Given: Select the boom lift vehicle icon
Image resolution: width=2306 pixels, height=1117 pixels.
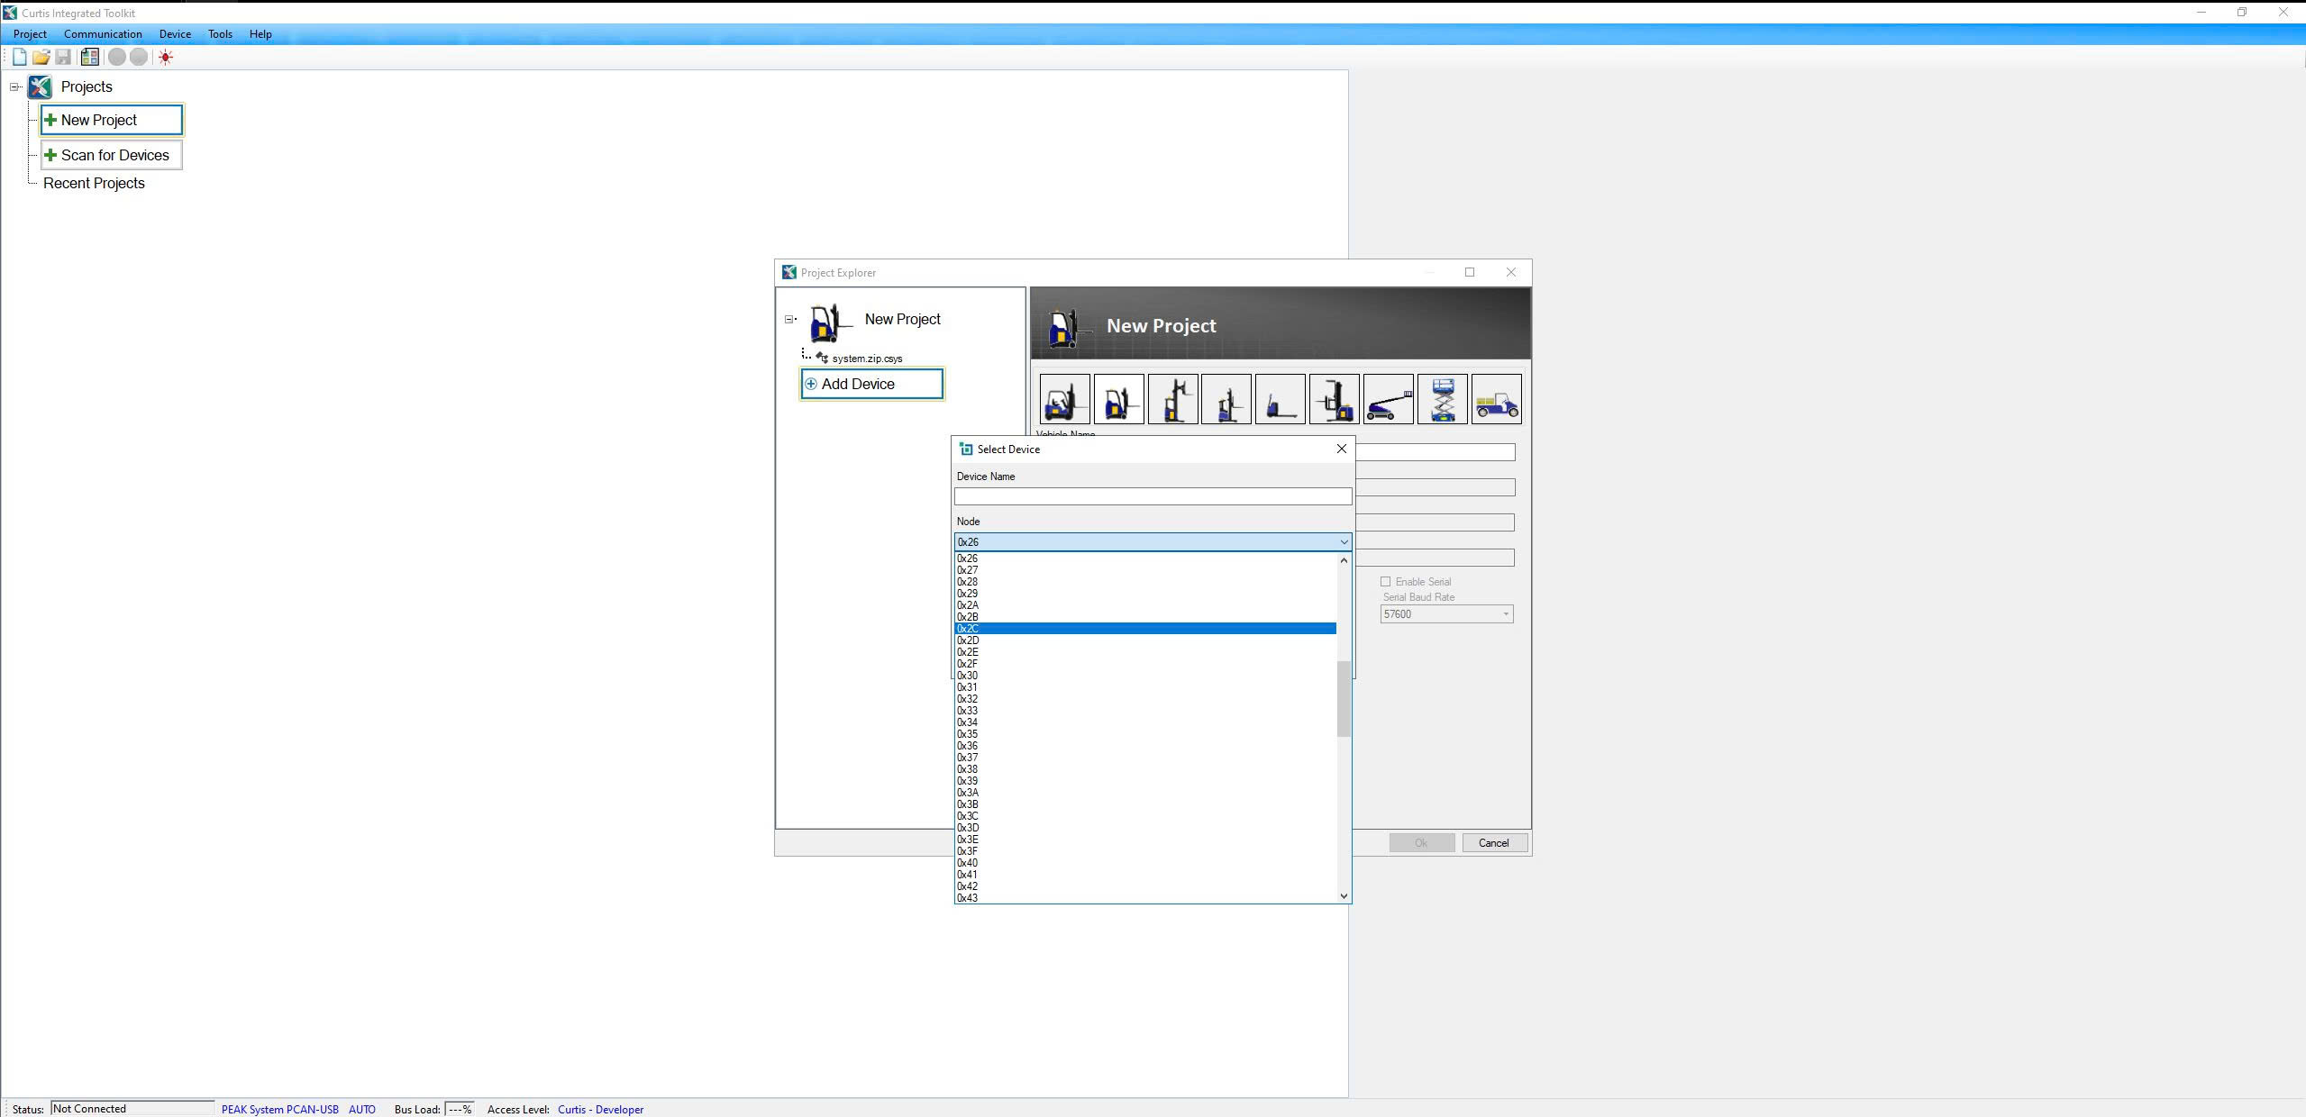Looking at the screenshot, I should (x=1389, y=399).
